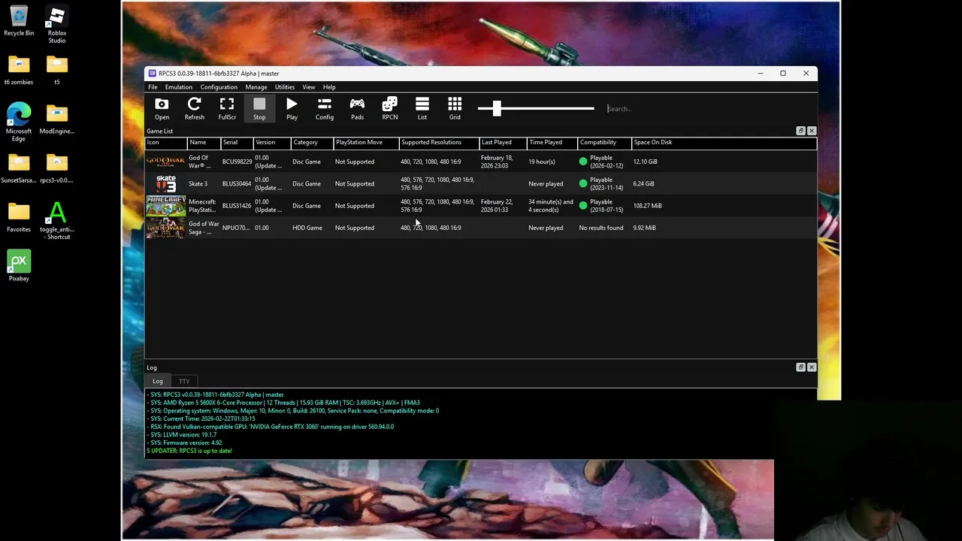This screenshot has height=541, width=962.
Task: Open the Utilities menu
Action: coord(285,87)
